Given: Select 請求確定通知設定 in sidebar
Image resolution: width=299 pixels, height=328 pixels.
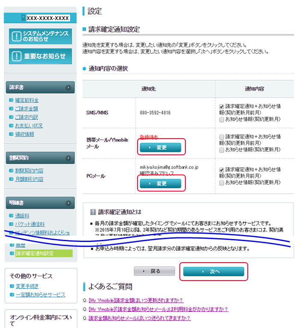Looking at the screenshot, I should tap(44, 253).
